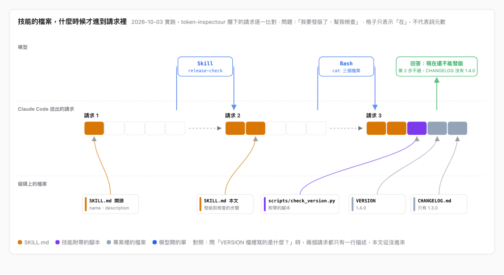Click the 專案裡的檔案 legend label
Screen dimensions: 504x275
click(x=129, y=243)
